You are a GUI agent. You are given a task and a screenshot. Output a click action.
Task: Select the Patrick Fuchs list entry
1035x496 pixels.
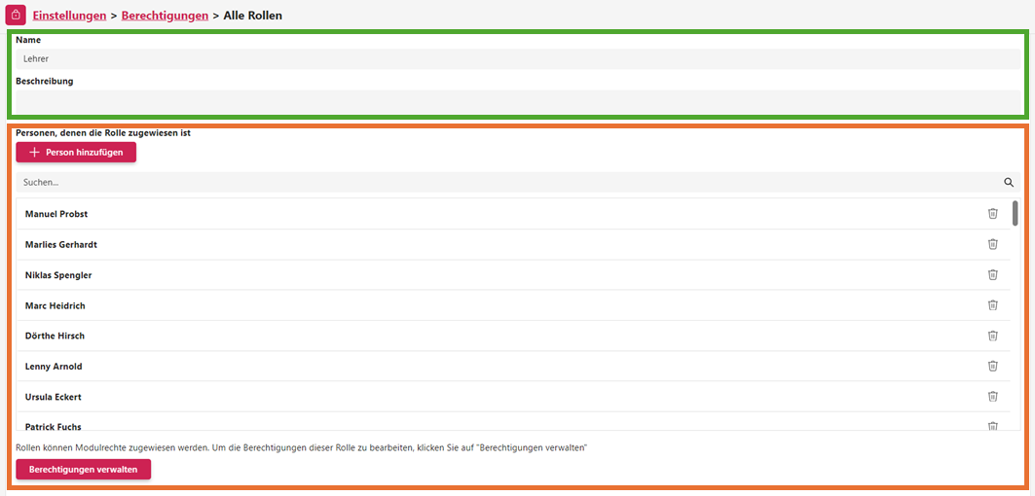[54, 426]
